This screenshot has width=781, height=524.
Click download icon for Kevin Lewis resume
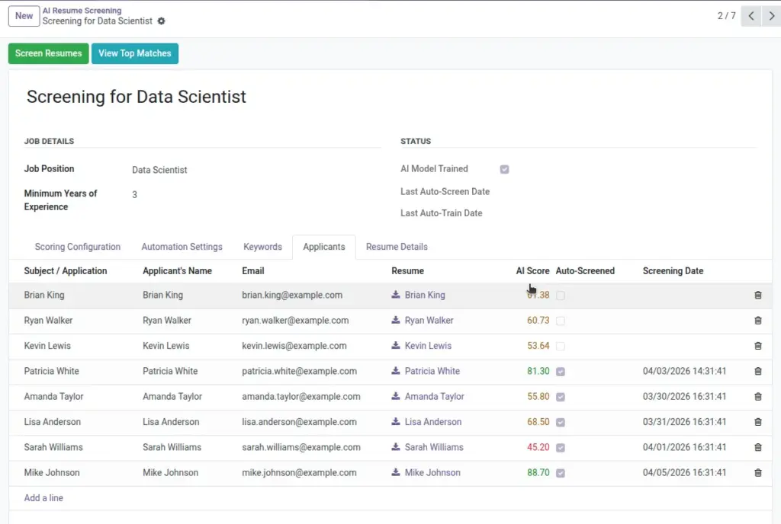pyautogui.click(x=396, y=345)
